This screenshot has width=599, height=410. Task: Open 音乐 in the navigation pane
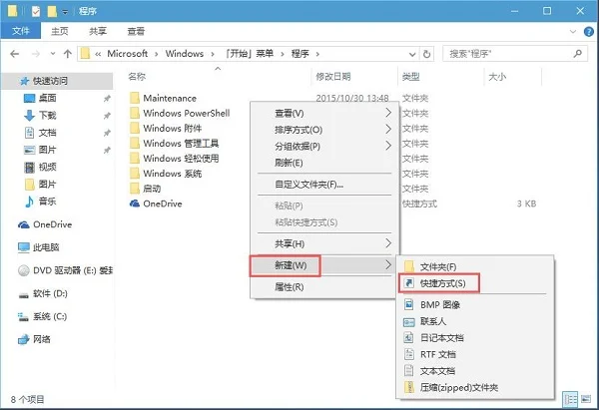[47, 202]
